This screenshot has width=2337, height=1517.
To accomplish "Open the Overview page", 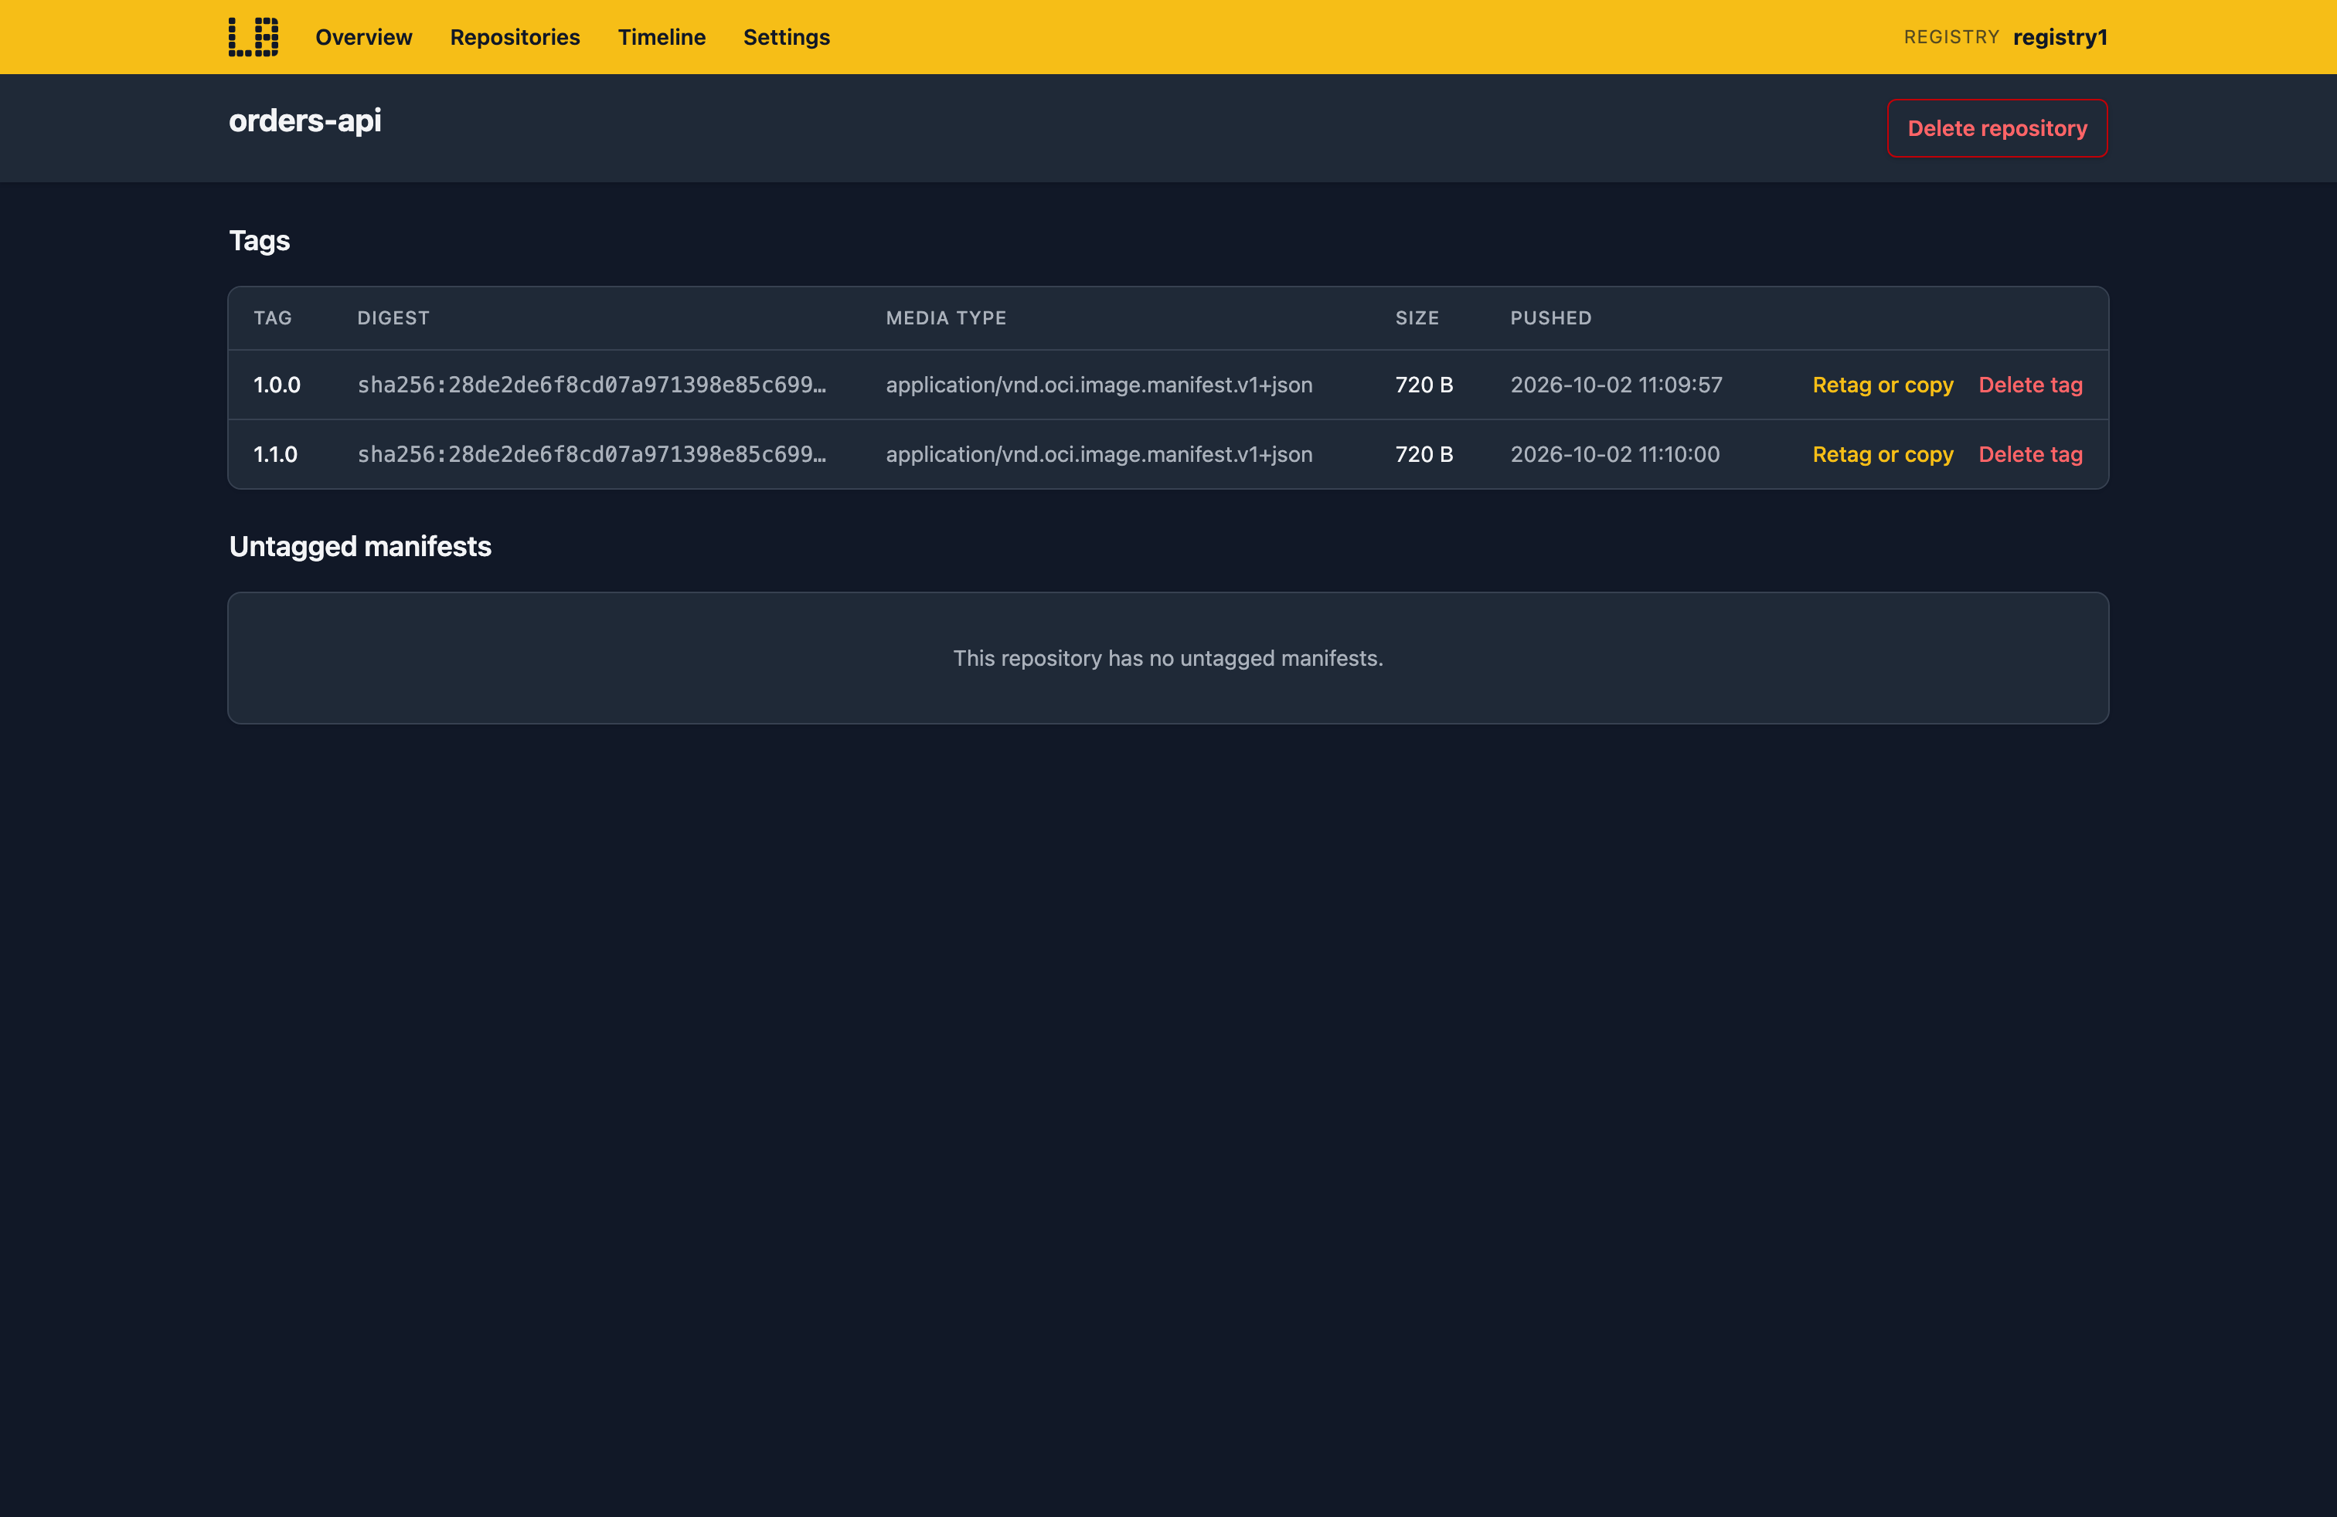I will (363, 37).
